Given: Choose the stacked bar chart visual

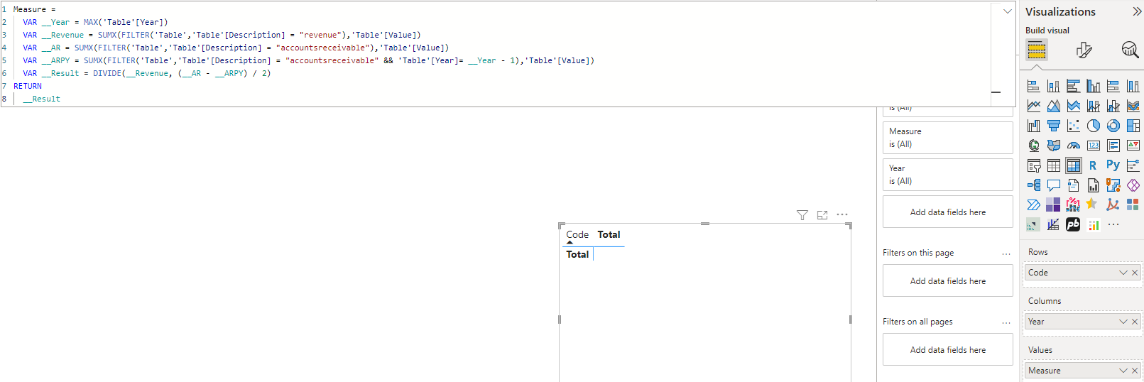Looking at the screenshot, I should click(1034, 86).
